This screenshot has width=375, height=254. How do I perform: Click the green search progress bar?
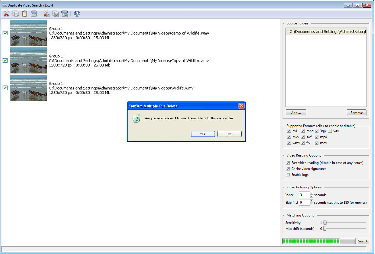(x=319, y=241)
